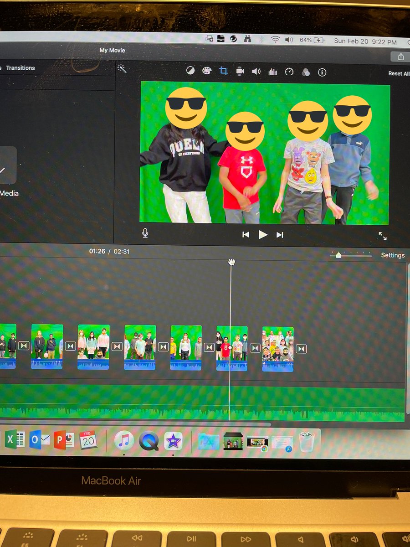Viewport: 410px width, 547px height.
Task: Open the noise reduction and equalizer tool
Action: tap(273, 72)
